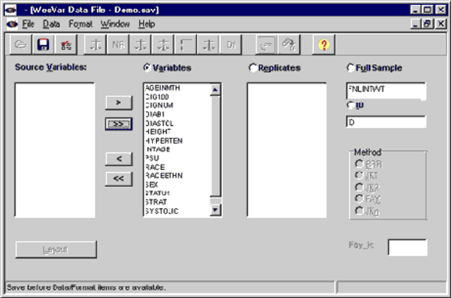Image resolution: width=451 pixels, height=298 pixels.
Task: Click the disabled Df toolbar icon
Action: click(x=231, y=44)
